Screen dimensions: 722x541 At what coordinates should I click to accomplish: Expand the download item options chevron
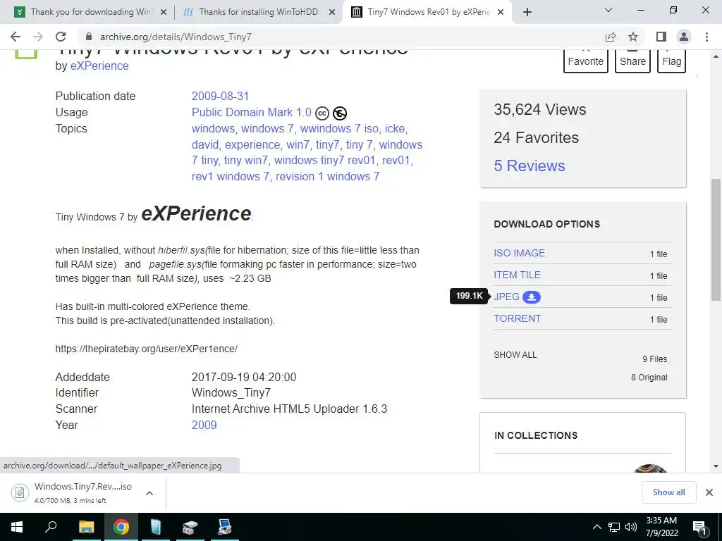pyautogui.click(x=149, y=492)
